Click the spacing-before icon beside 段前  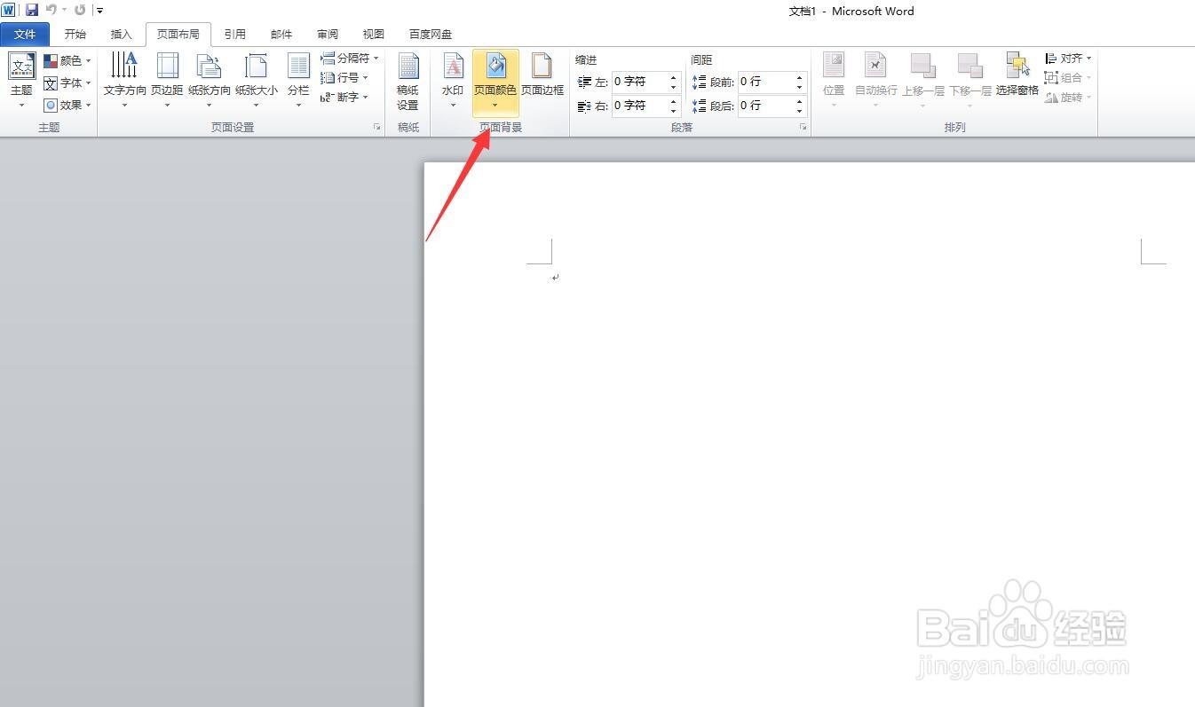pos(699,82)
